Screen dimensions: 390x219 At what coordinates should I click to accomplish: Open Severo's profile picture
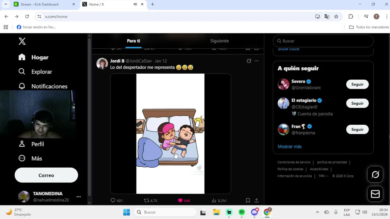pyautogui.click(x=283, y=84)
